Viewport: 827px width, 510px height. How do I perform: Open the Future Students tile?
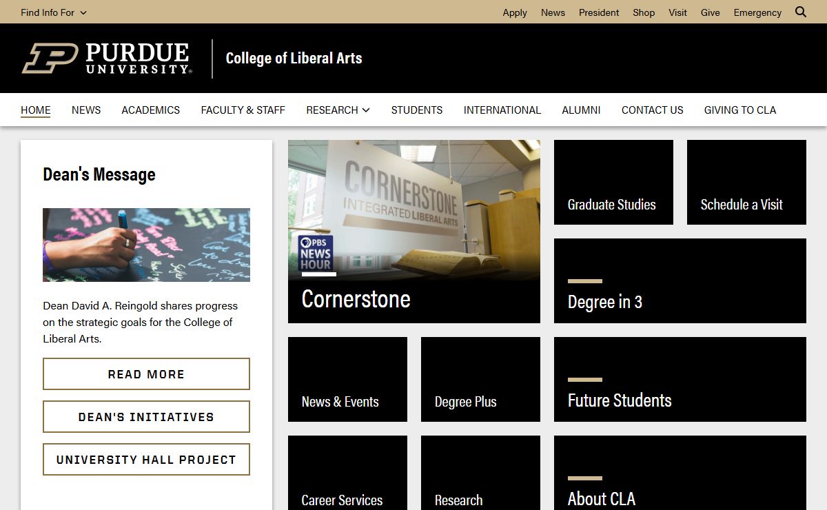[680, 379]
